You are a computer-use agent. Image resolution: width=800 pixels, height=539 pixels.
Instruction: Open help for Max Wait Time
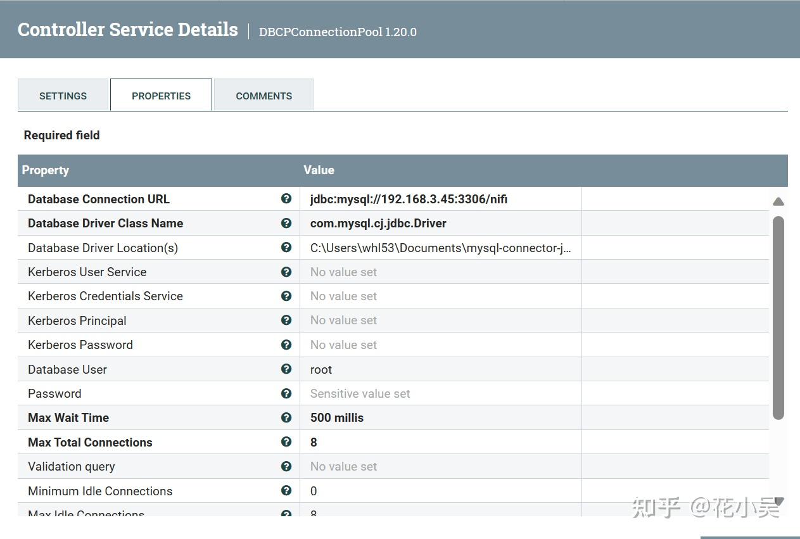click(286, 417)
